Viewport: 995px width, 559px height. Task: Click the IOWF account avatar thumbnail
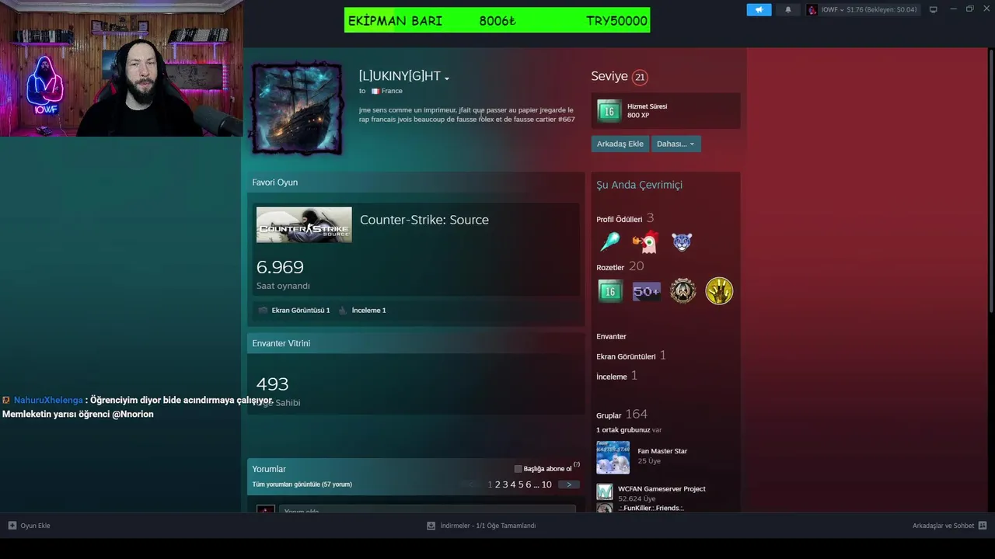[x=812, y=9]
